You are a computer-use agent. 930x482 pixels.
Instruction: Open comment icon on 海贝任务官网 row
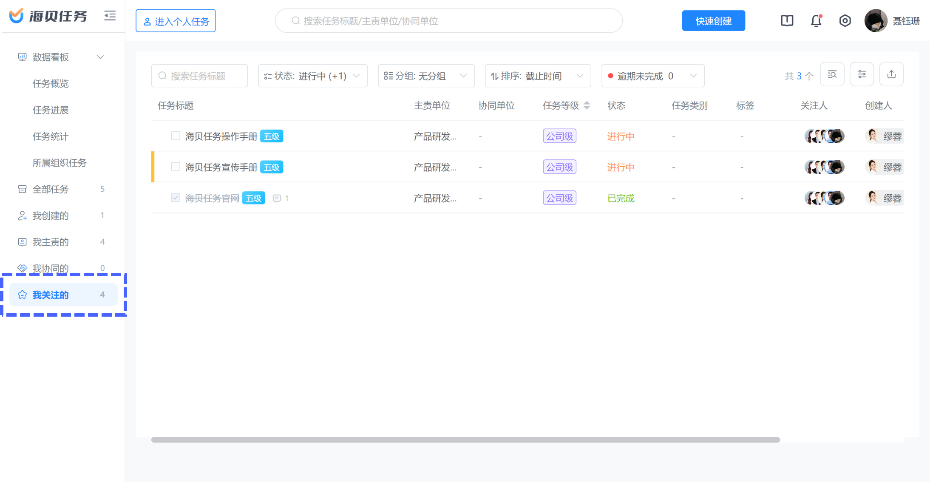pos(277,198)
